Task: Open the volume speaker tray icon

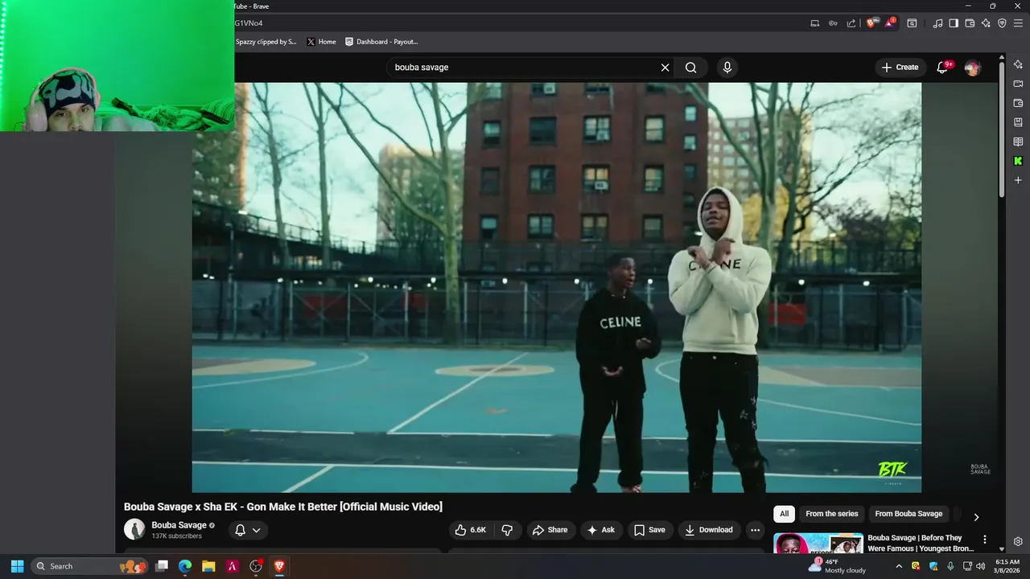Action: coord(980,566)
